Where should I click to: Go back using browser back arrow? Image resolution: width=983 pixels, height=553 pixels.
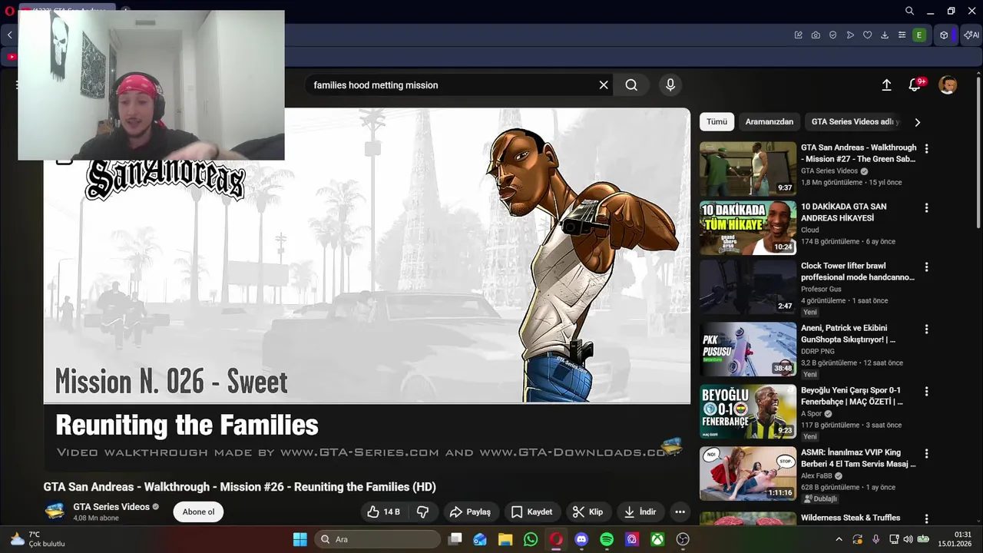[x=9, y=35]
